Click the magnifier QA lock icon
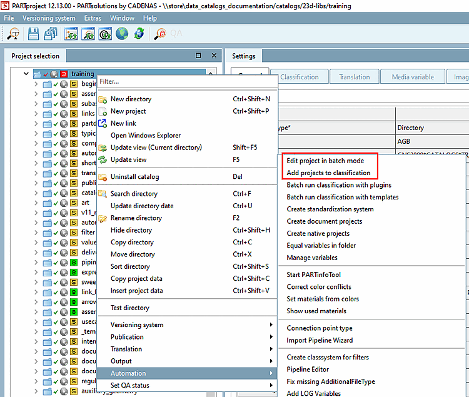 pyautogui.click(x=160, y=34)
